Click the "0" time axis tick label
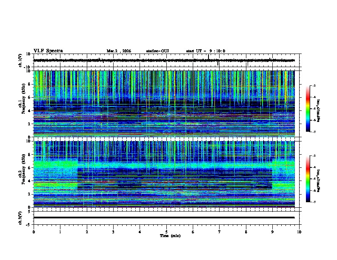The image size is (337, 260). [34, 232]
